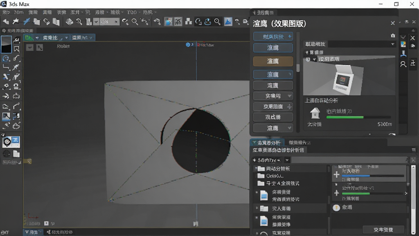Click the blue triangle ruler toolbar icon
This screenshot has height=236, width=419.
[x=228, y=22]
